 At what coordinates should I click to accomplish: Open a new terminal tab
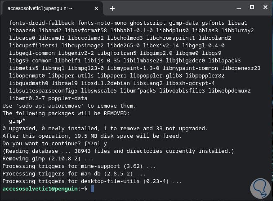click(x=112, y=8)
